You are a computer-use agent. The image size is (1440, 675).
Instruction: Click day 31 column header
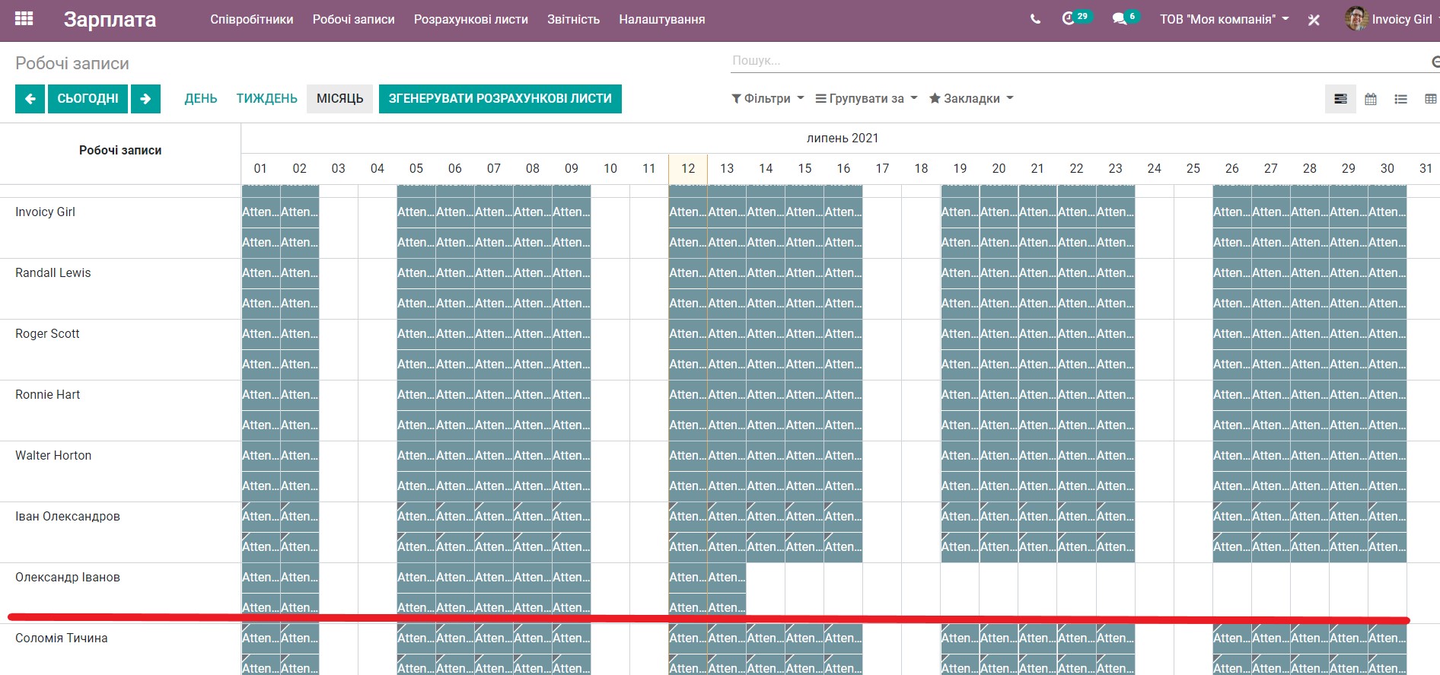click(x=1425, y=169)
